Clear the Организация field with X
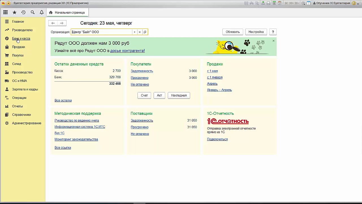 click(139, 32)
